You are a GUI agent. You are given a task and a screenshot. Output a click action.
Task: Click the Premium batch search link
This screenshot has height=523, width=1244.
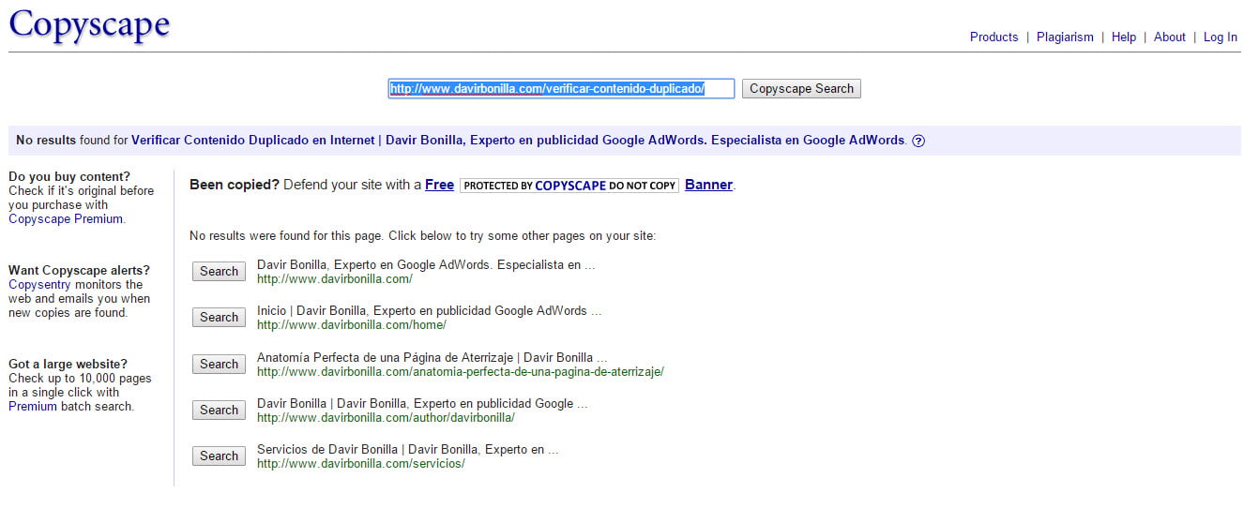[33, 407]
